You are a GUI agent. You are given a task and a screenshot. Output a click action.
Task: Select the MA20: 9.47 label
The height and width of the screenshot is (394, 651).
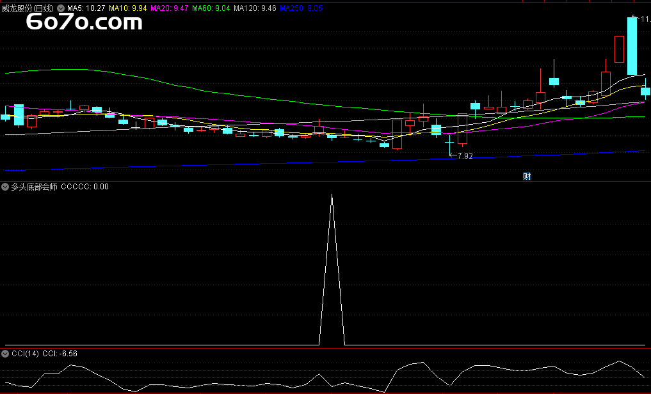(170, 8)
